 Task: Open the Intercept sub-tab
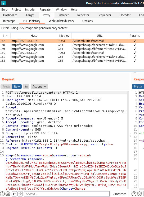pyautogui.click(x=9, y=21)
